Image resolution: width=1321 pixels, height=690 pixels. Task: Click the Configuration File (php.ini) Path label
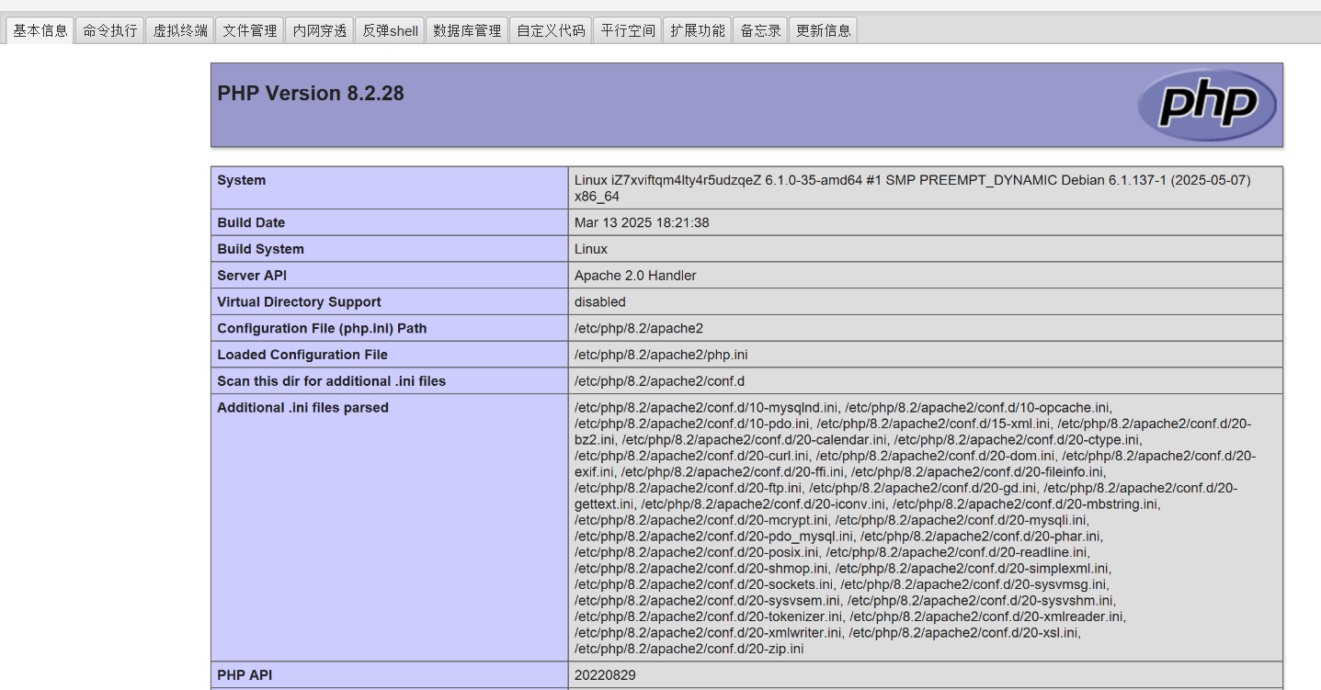322,328
